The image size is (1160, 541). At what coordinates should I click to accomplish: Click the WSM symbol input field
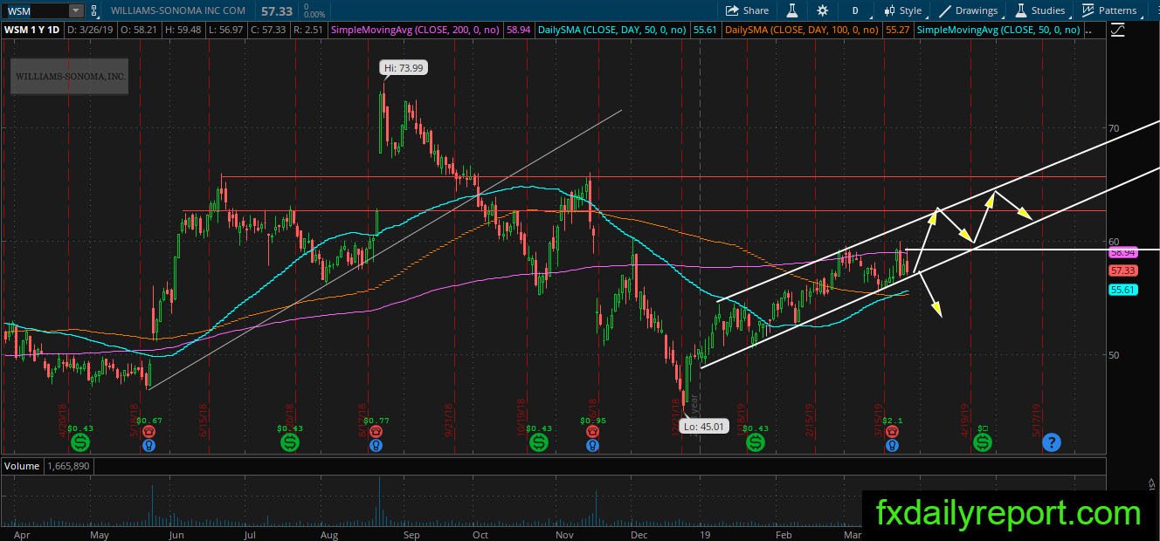(34, 10)
